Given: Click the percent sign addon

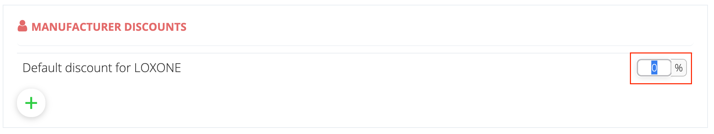Looking at the screenshot, I should click(x=679, y=68).
